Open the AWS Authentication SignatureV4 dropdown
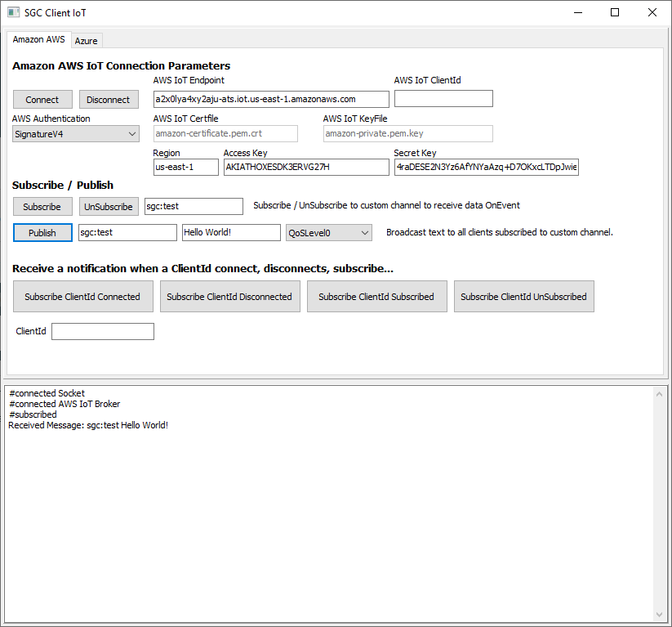The height and width of the screenshot is (627, 672). click(75, 134)
